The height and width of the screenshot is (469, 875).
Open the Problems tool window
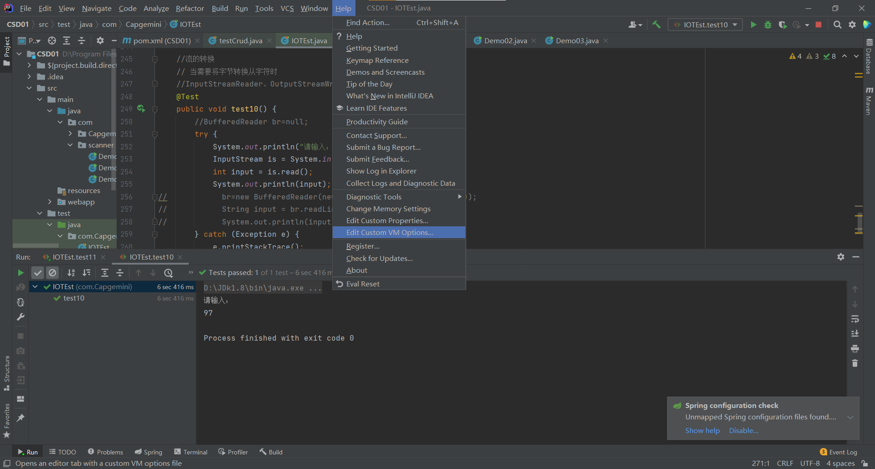click(x=105, y=452)
